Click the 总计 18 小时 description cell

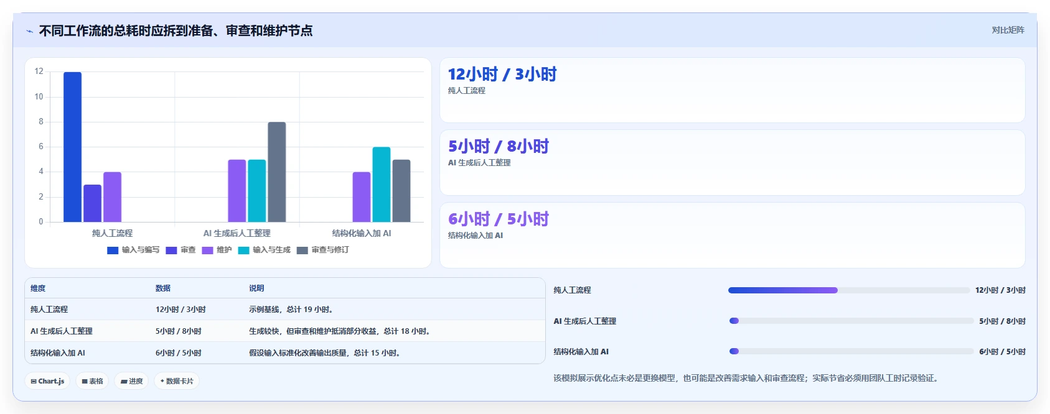[340, 331]
